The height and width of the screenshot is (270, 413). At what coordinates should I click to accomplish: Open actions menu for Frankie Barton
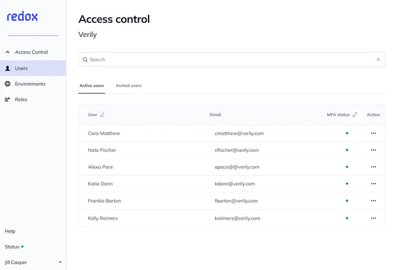click(373, 200)
